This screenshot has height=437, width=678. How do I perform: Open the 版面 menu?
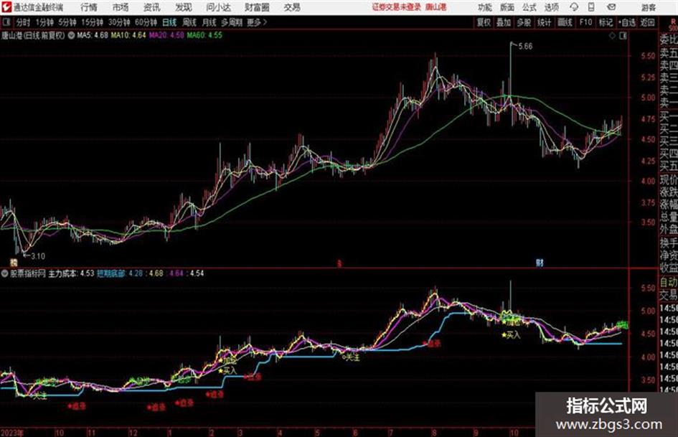coord(507,7)
